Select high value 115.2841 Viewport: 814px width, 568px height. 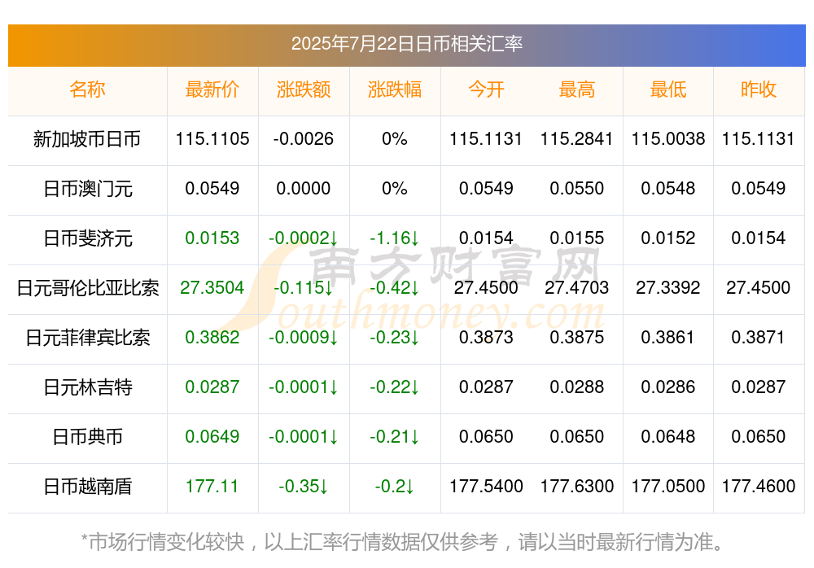pyautogui.click(x=577, y=138)
